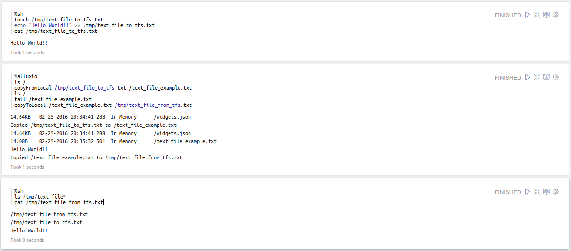
Task: Toggle output of the first %sh paragraph
Action: [x=547, y=15]
